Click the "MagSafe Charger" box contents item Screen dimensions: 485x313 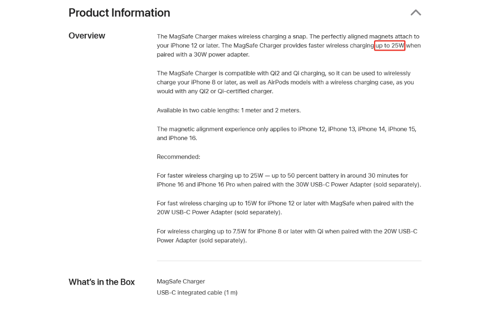[181, 281]
